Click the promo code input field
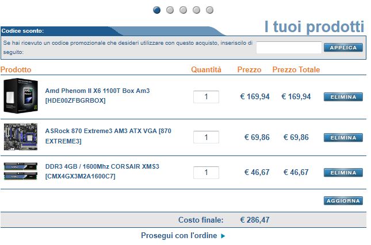This screenshot has width=371, height=245. tap(289, 48)
